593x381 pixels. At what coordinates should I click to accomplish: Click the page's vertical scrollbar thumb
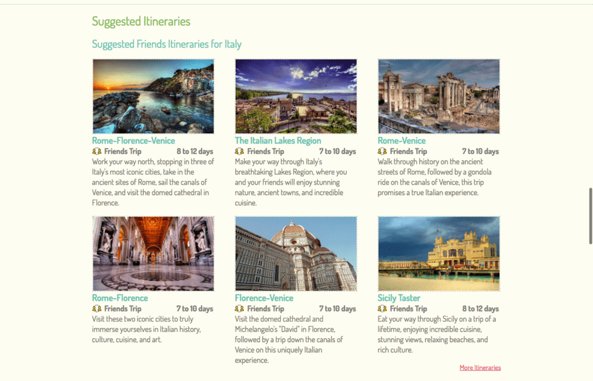pyautogui.click(x=590, y=215)
